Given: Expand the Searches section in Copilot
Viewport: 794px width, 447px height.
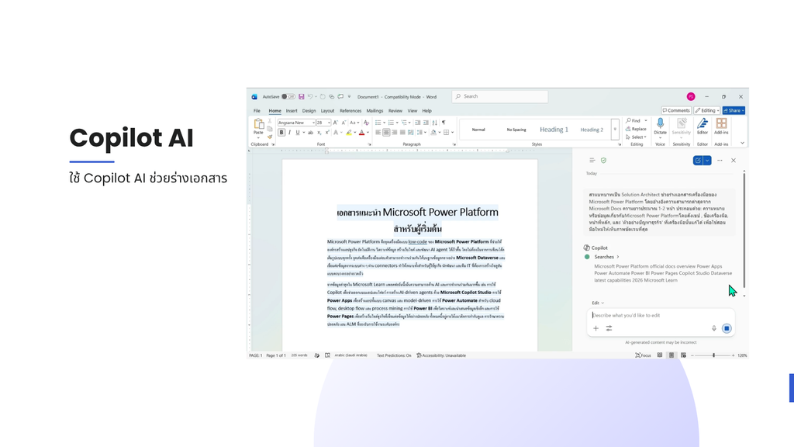Looking at the screenshot, I should [x=606, y=257].
